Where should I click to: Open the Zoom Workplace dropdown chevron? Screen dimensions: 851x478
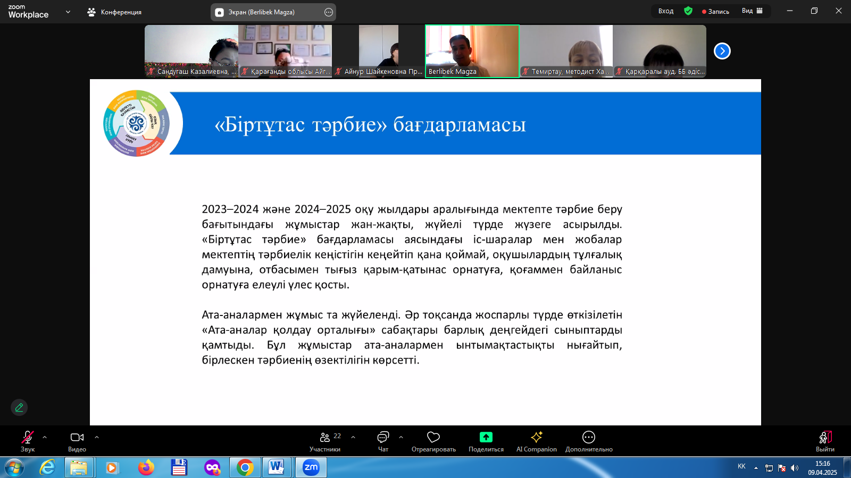coord(68,12)
